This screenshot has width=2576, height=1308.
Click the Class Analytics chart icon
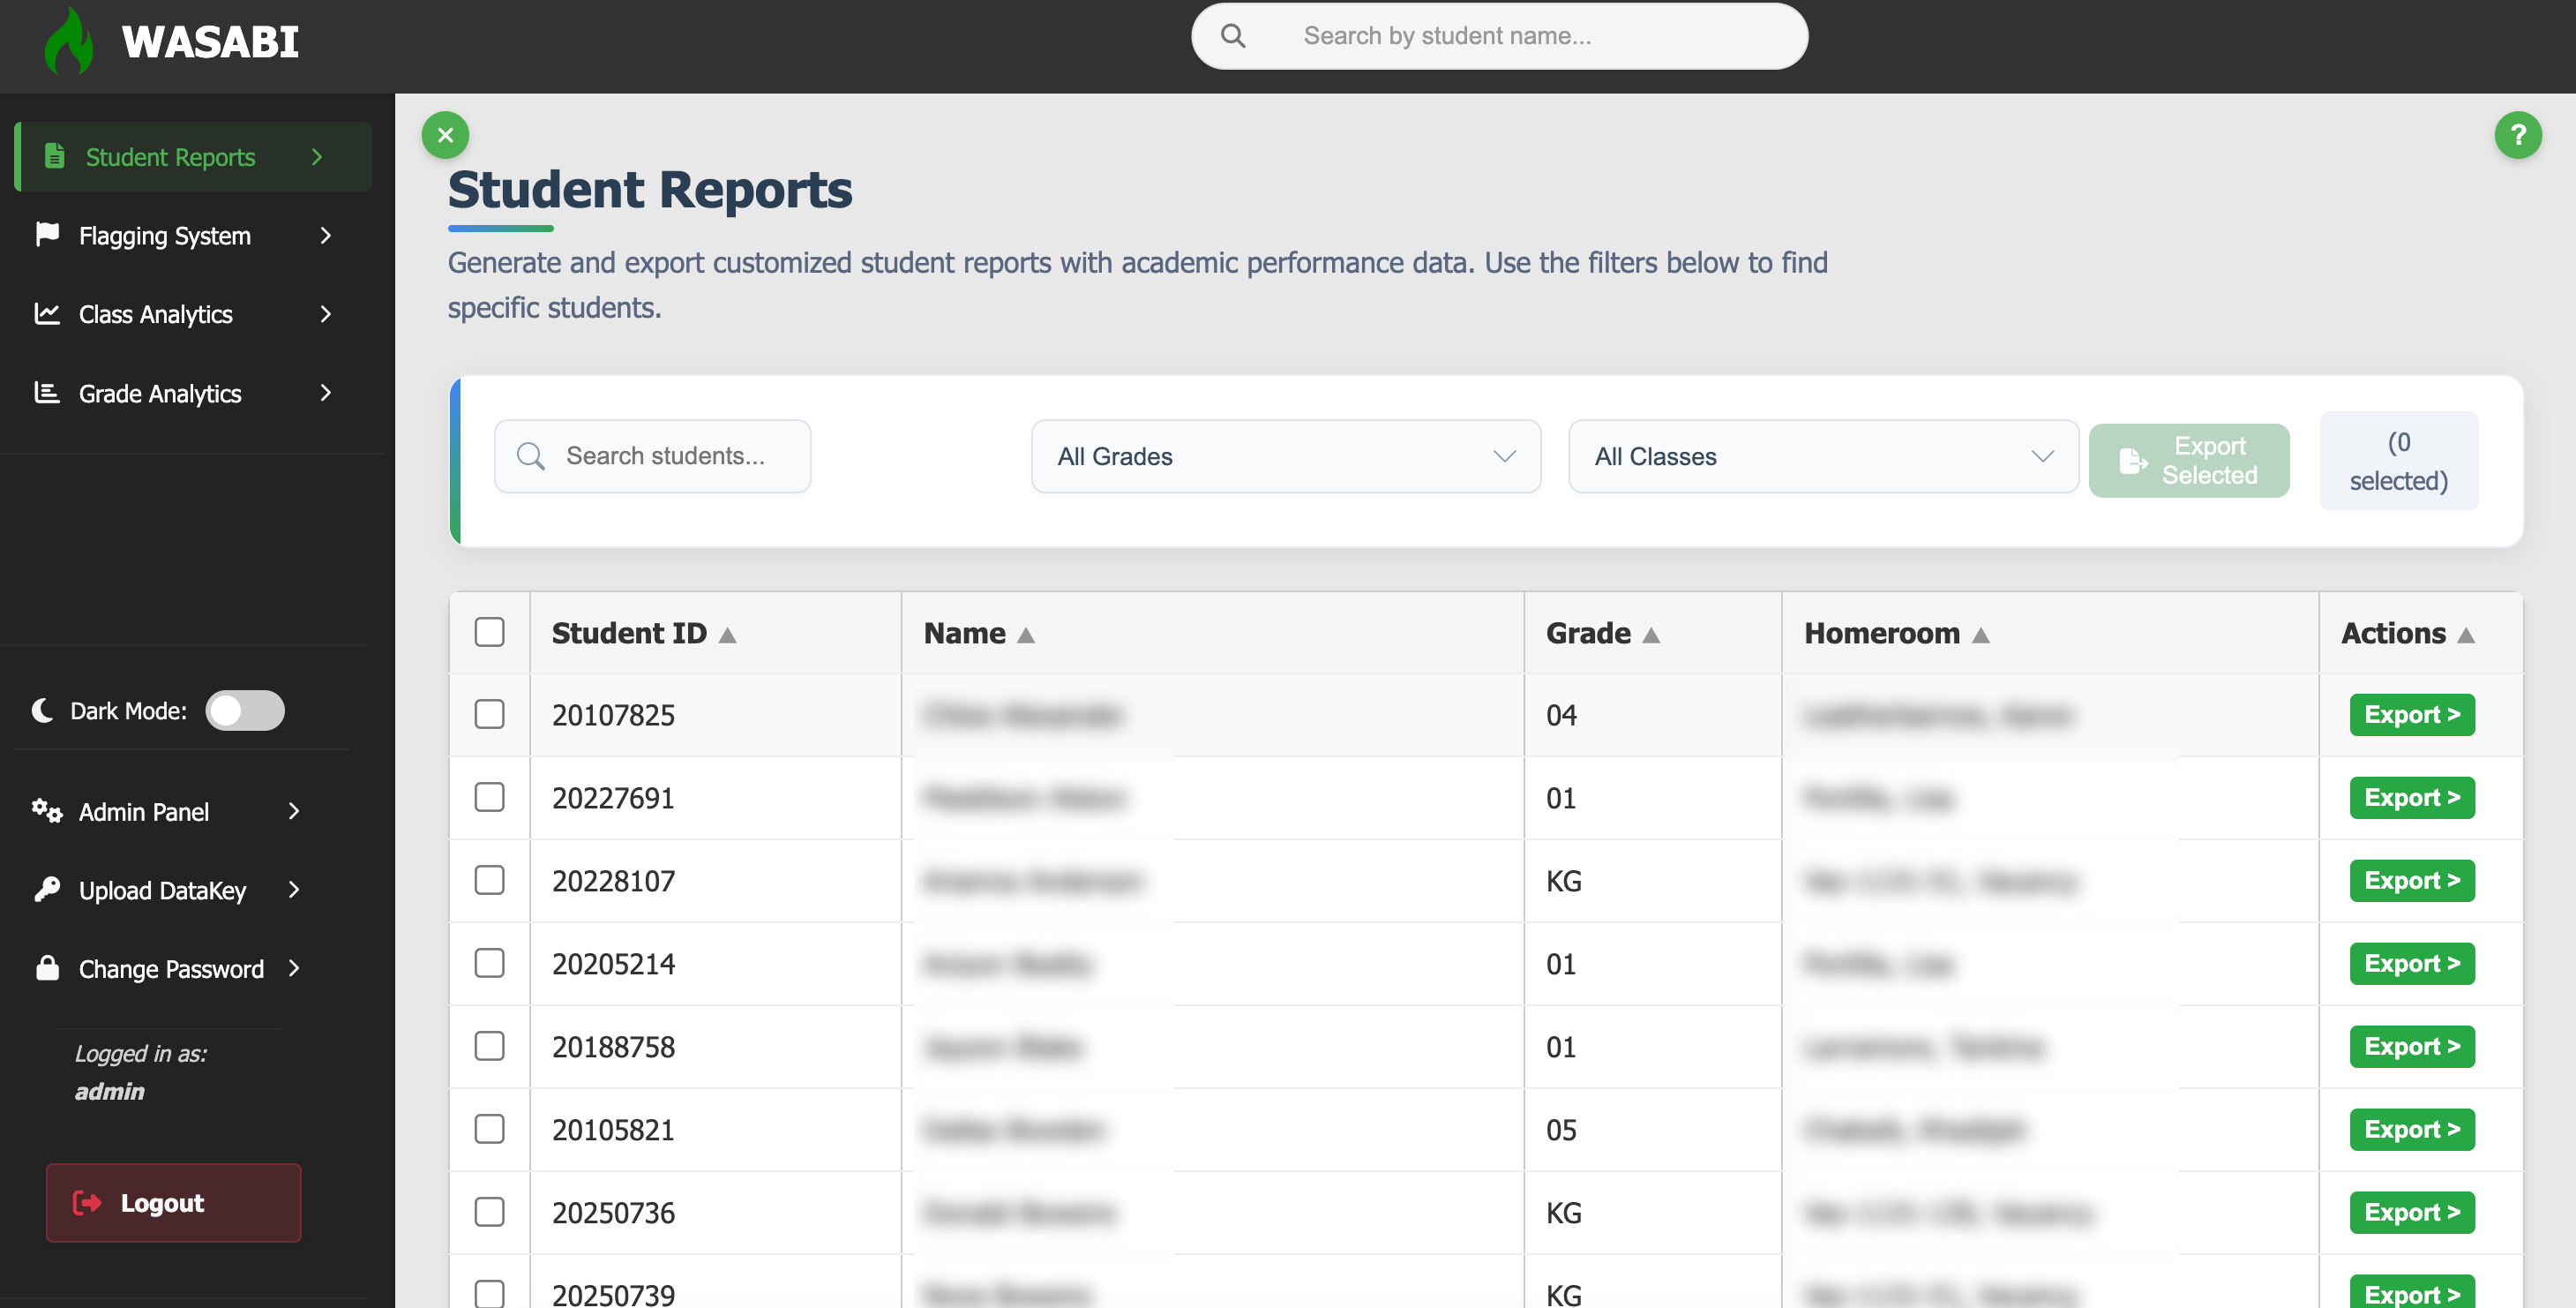(x=47, y=313)
